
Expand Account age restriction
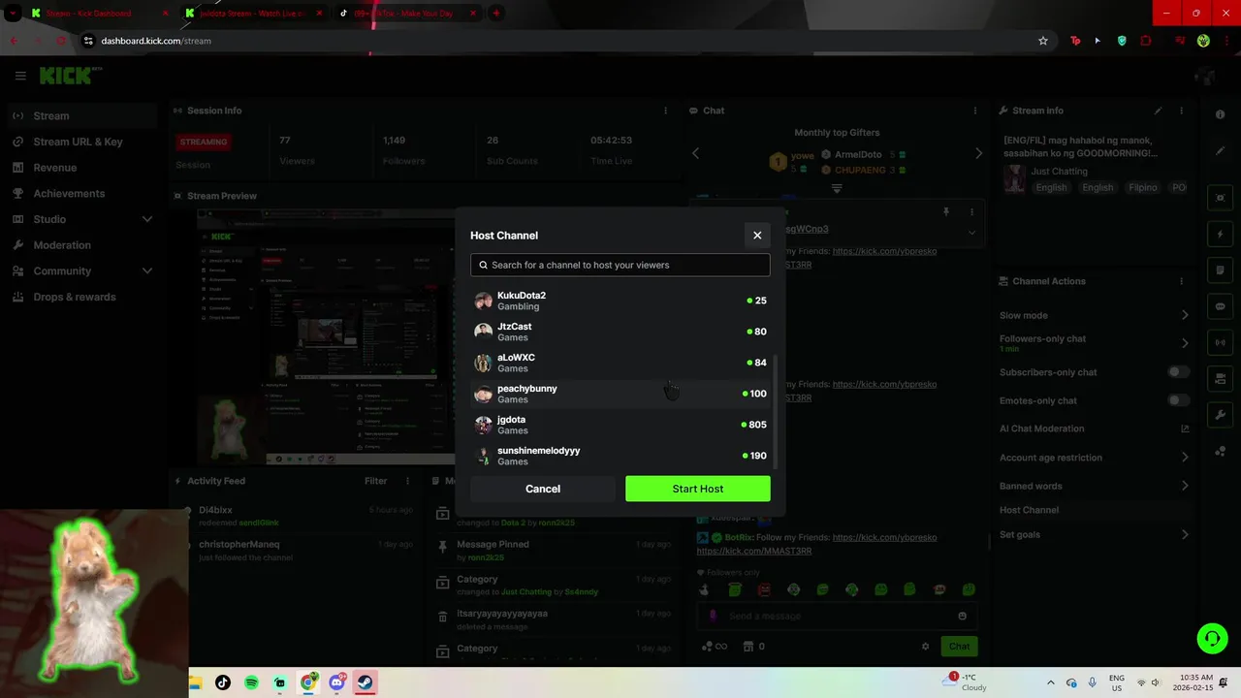[x=1185, y=458]
